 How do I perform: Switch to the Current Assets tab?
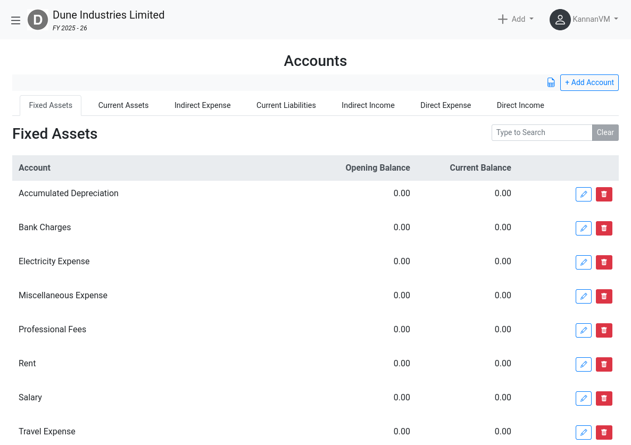pyautogui.click(x=123, y=105)
